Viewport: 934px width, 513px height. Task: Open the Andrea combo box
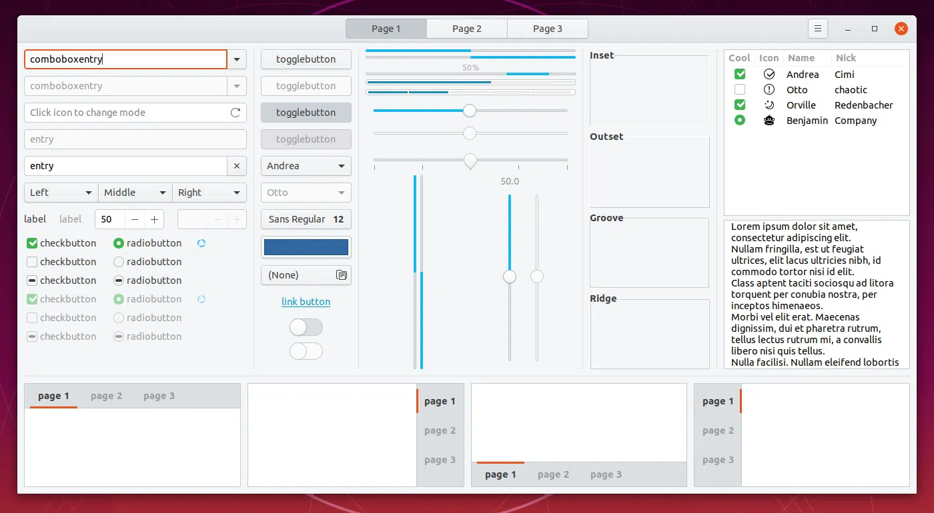pos(306,166)
